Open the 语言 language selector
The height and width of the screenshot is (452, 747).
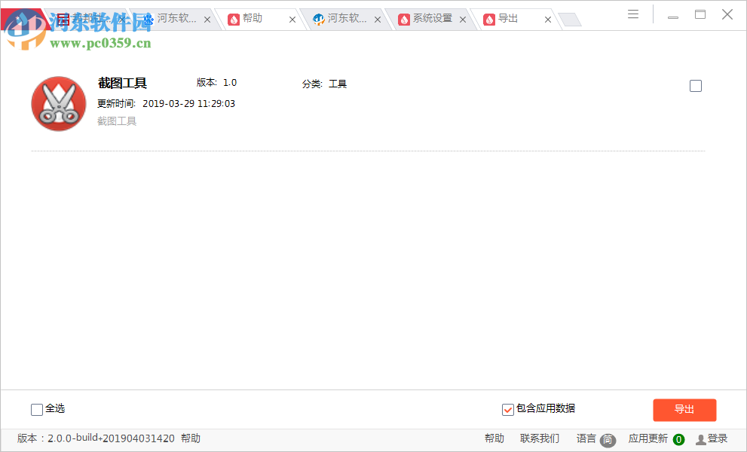point(586,438)
